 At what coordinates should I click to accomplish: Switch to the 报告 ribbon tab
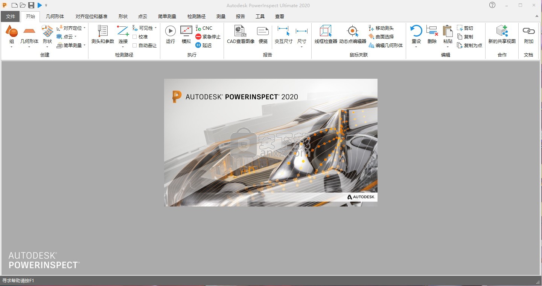(241, 17)
